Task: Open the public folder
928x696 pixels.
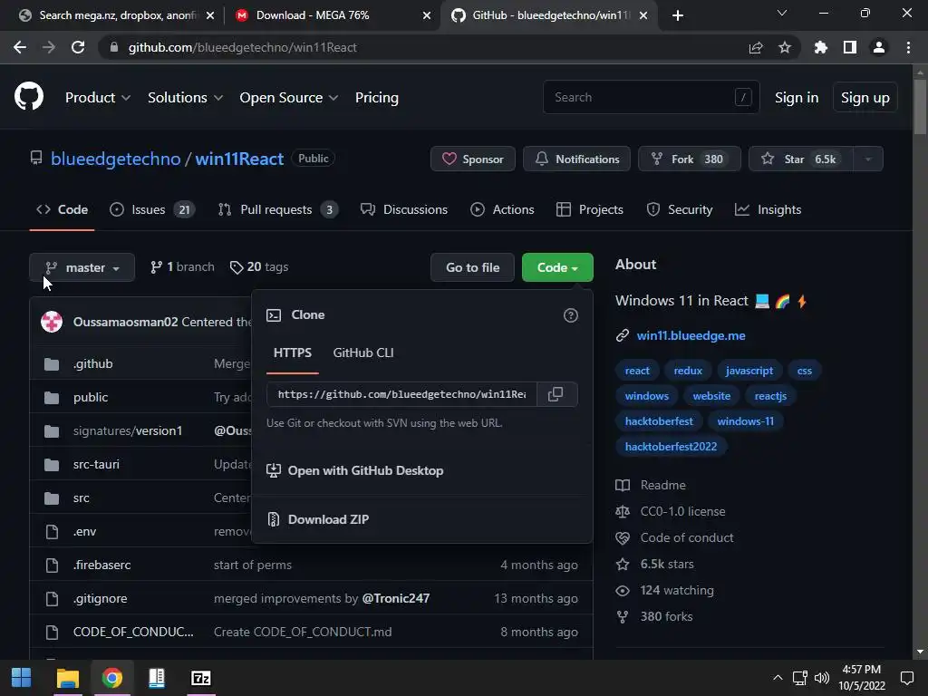Action: [x=91, y=397]
